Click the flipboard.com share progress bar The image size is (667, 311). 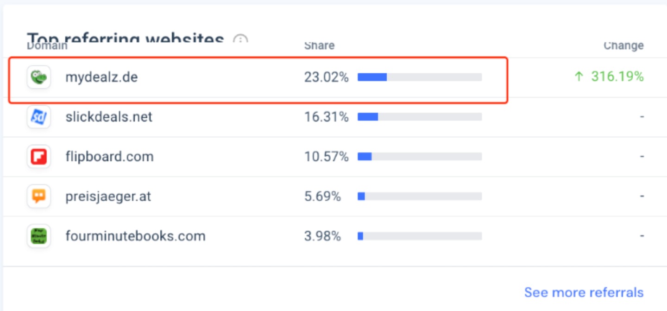coord(420,157)
